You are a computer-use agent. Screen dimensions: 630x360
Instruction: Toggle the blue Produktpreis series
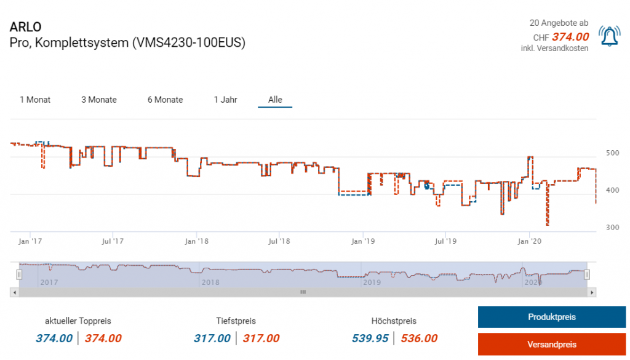tap(551, 317)
